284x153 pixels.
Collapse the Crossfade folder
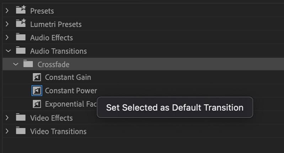click(x=15, y=64)
